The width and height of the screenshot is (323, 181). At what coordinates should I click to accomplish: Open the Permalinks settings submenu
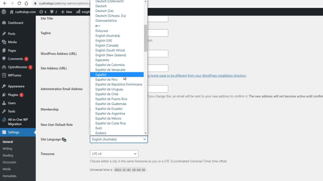(x=9, y=176)
